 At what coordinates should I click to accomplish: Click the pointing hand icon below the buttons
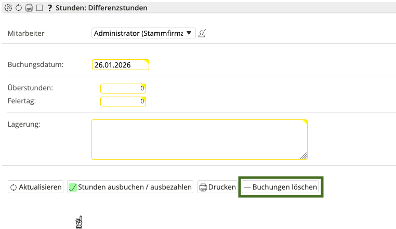[x=79, y=222]
